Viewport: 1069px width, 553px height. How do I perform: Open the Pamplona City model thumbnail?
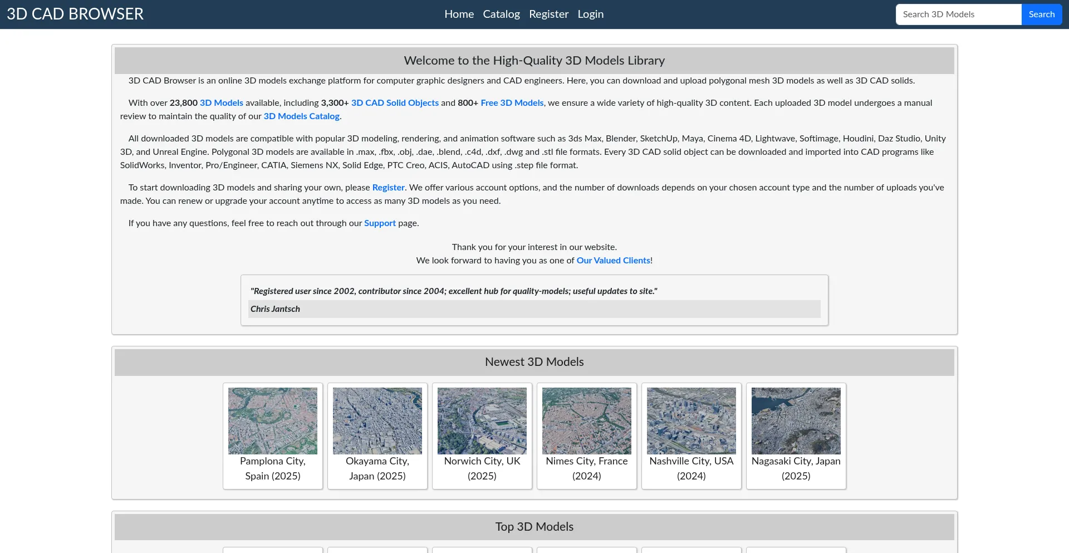click(x=272, y=420)
